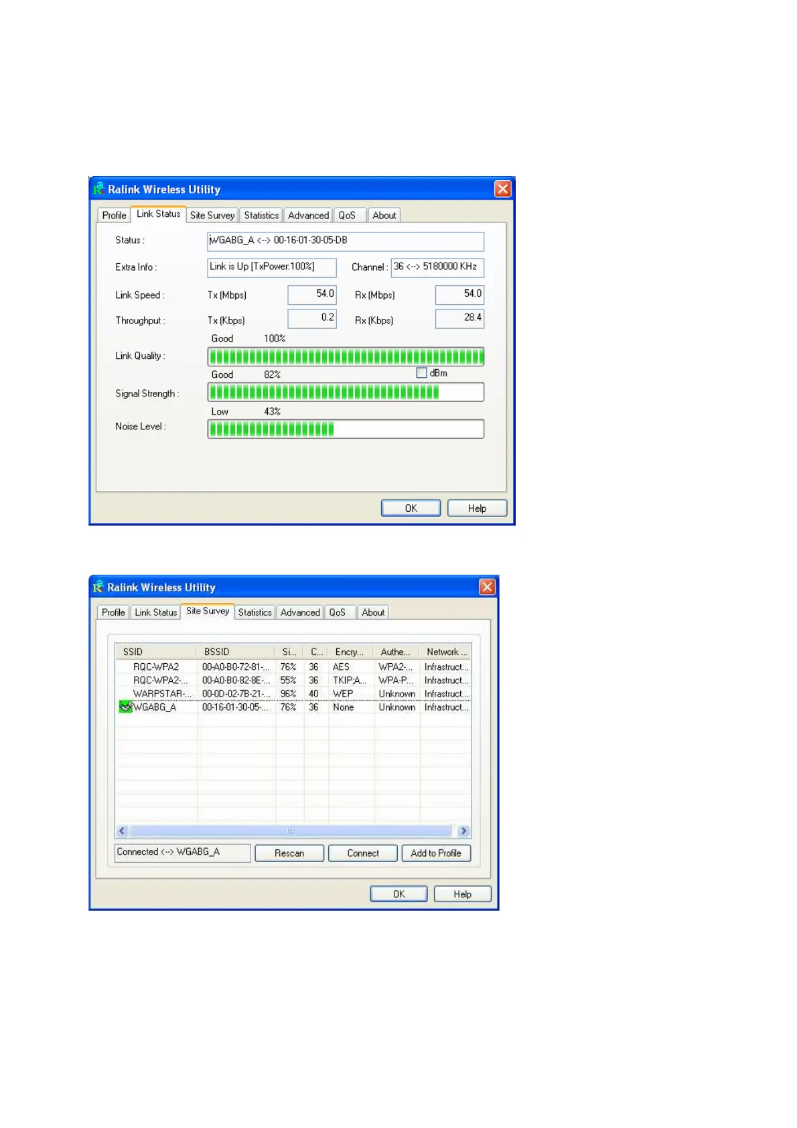
Task: Click BSSID 00-16-01-30-05 in the list
Action: (236, 707)
